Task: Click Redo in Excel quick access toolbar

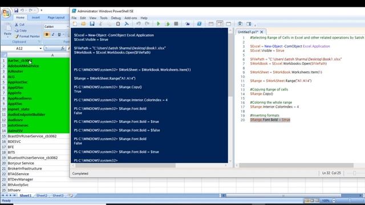Action: [x=30, y=10]
